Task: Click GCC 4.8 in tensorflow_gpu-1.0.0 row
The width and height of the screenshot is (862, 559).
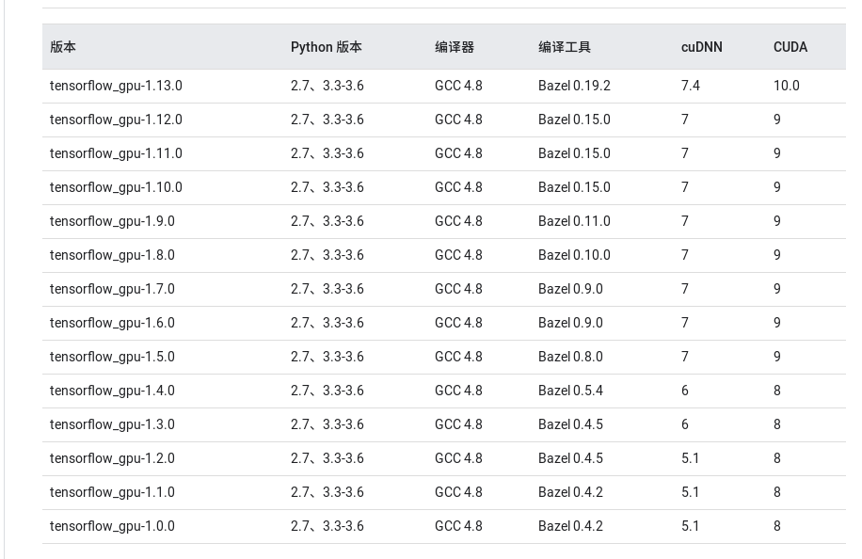Action: pyautogui.click(x=458, y=527)
